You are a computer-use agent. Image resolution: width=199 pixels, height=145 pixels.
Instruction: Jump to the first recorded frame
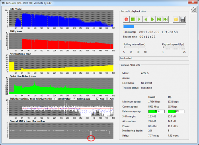tap(159, 20)
